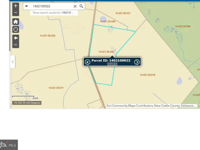Click parcel label 14-021.00-011
The image size is (200, 150).
coord(56,88)
